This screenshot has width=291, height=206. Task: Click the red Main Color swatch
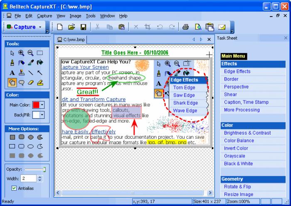click(x=36, y=105)
